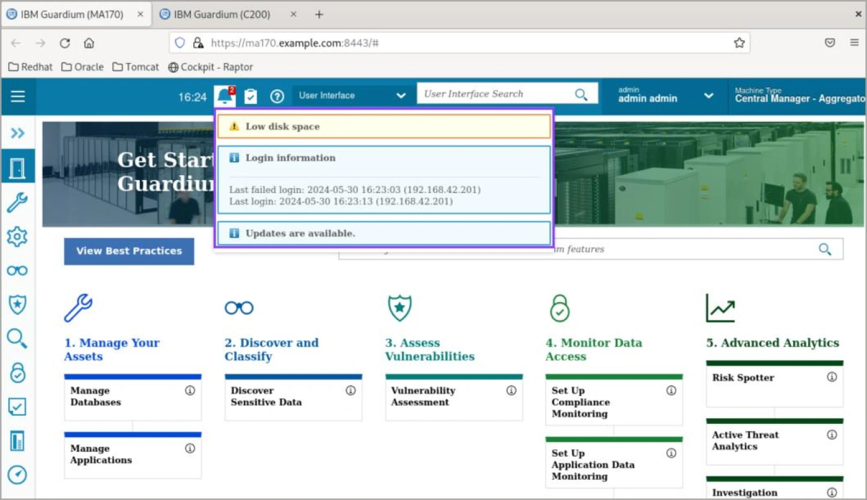Open the magnifier Investigate sidebar icon
867x500 pixels.
point(17,338)
